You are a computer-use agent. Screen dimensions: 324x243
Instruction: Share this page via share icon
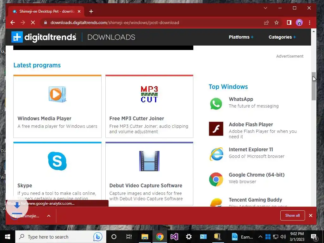click(x=266, y=22)
